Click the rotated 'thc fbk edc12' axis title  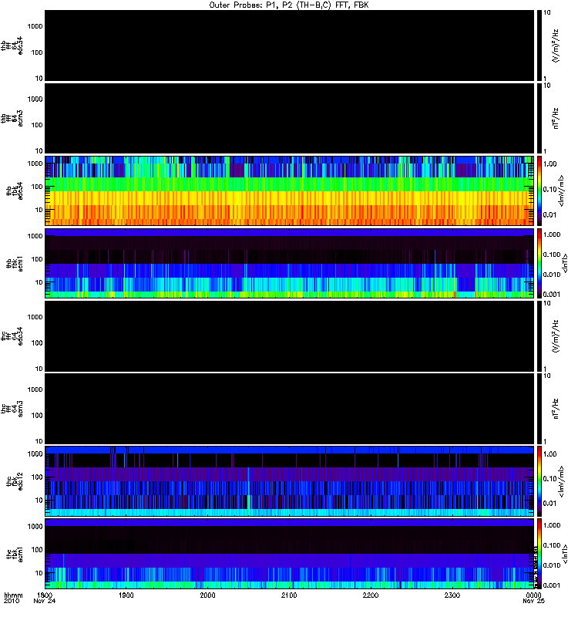[x=15, y=481]
